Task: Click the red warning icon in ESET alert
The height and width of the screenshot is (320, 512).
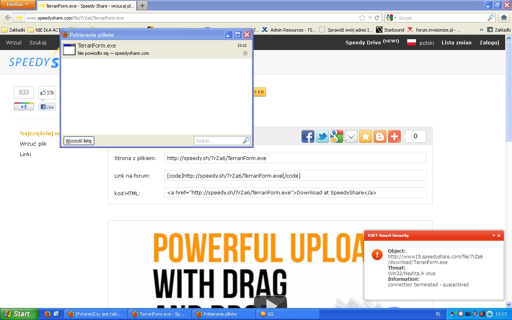Action: click(377, 255)
